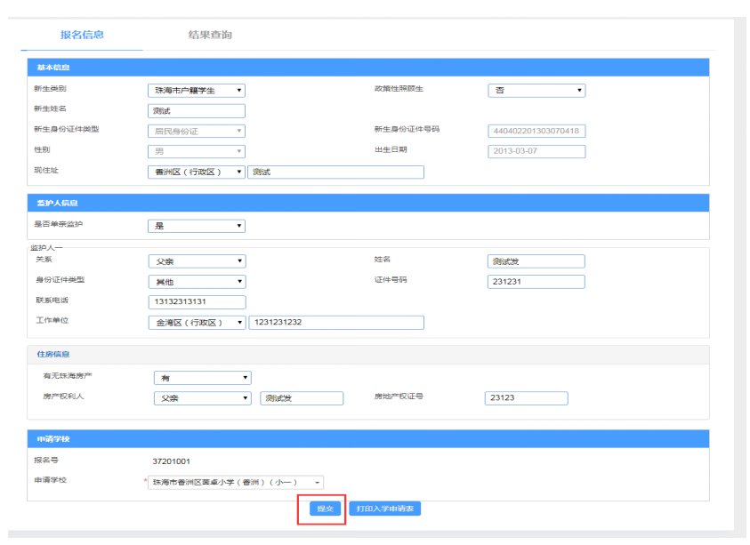The image size is (750, 545).
Task: Expand the 新生类别 dropdown
Action: pyautogui.click(x=196, y=91)
